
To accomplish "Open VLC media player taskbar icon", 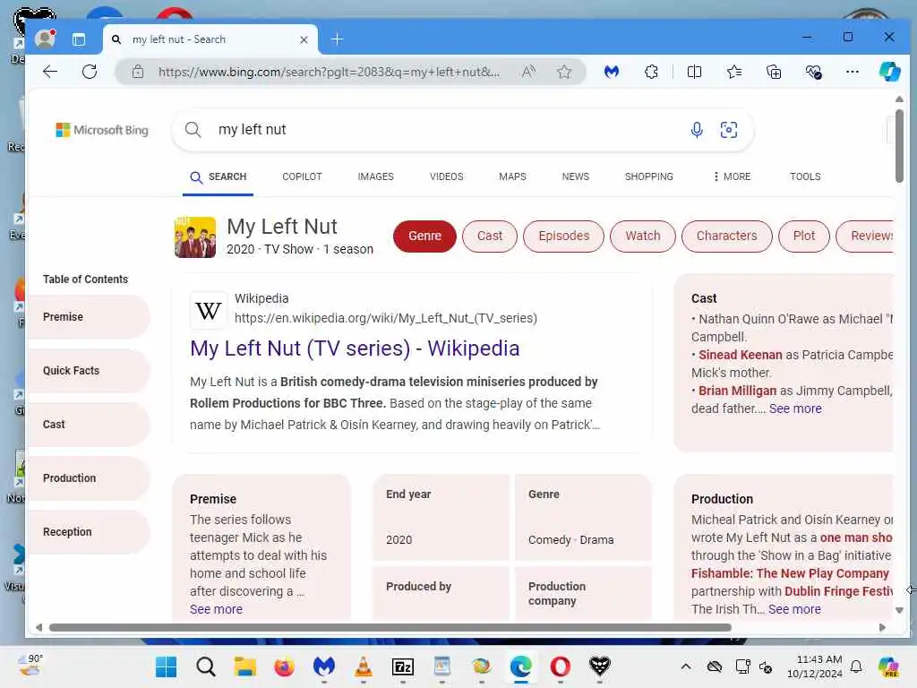I will click(364, 666).
